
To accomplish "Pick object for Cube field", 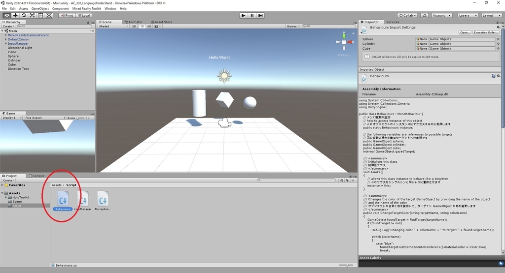I will [498, 49].
